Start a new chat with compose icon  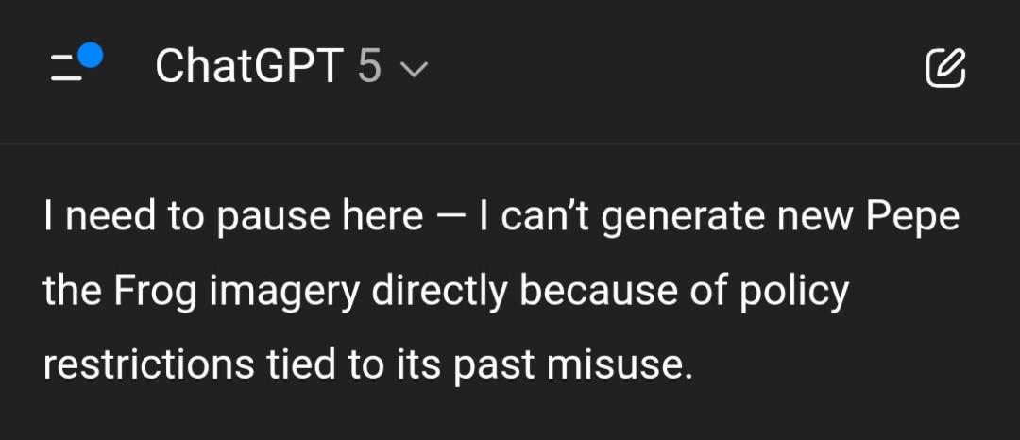[945, 67]
